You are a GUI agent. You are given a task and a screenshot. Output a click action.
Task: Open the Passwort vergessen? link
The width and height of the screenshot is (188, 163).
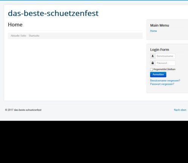coord(162,84)
